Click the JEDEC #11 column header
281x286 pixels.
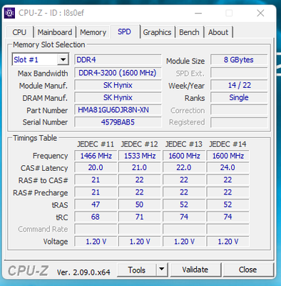tap(96, 144)
